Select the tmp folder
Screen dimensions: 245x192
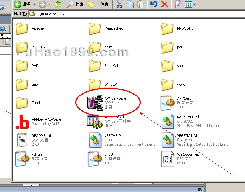coord(27,85)
